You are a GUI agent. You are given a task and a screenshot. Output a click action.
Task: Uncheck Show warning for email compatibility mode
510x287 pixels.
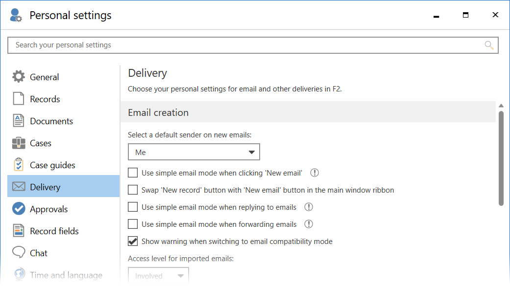point(133,241)
